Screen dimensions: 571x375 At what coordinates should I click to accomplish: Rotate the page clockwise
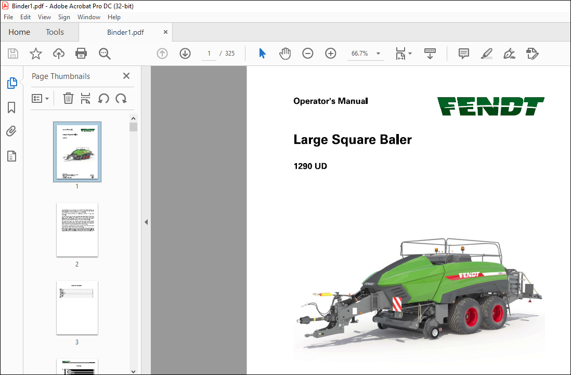121,98
